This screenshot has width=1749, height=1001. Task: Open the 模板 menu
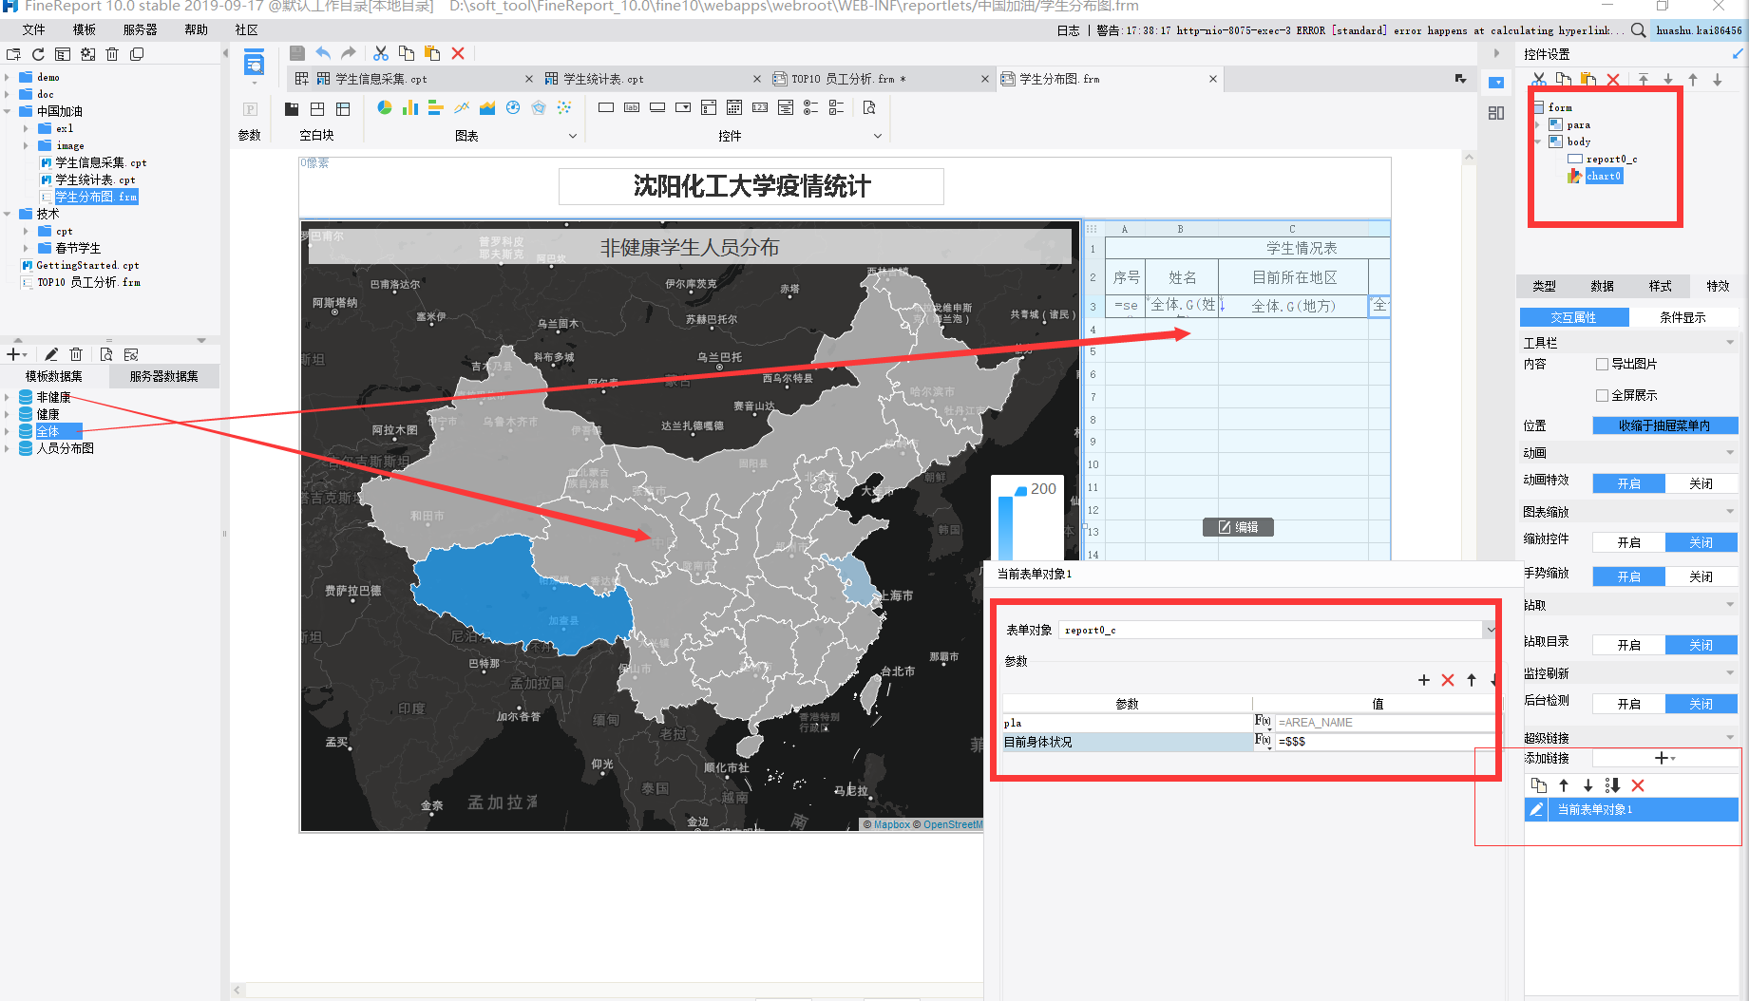tap(85, 30)
